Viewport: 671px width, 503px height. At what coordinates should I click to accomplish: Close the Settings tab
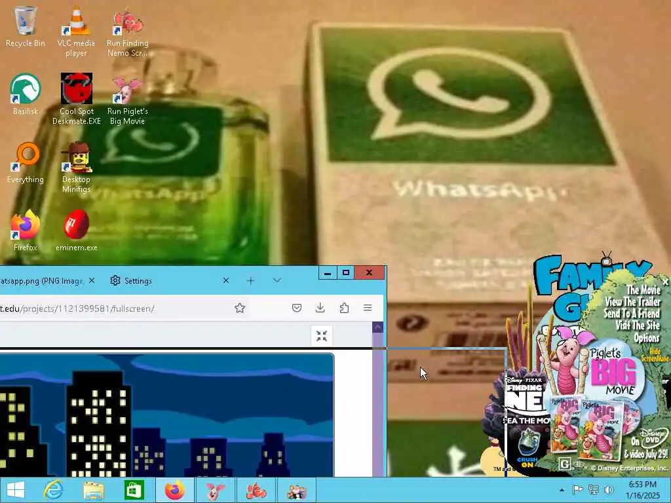point(226,280)
